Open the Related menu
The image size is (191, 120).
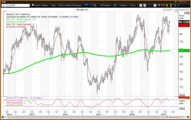tap(45, 5)
